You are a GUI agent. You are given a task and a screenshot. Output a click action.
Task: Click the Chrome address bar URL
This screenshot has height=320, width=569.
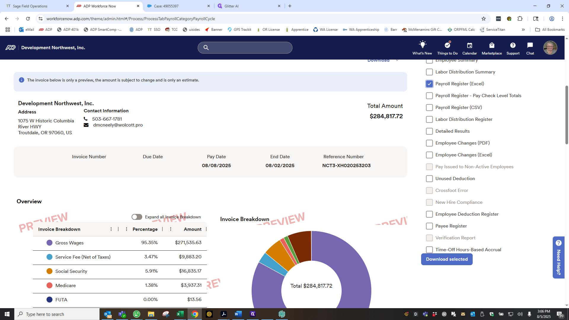(131, 19)
